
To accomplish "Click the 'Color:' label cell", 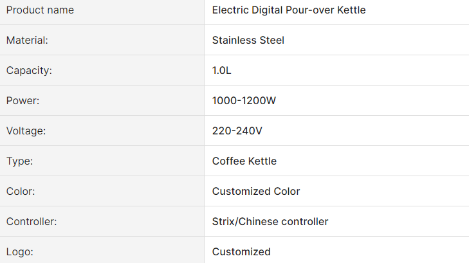I will (21, 192).
